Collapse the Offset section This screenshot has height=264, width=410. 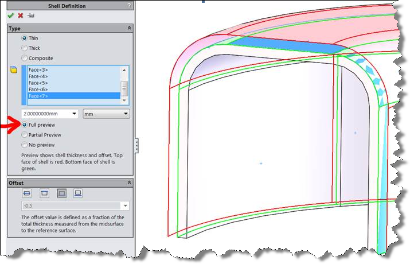tap(129, 182)
